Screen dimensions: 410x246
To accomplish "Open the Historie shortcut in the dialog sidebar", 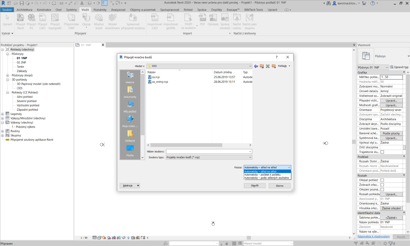I will pos(130,78).
